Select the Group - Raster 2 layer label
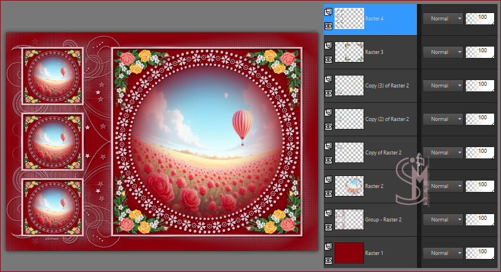This screenshot has width=501, height=272. point(383,220)
